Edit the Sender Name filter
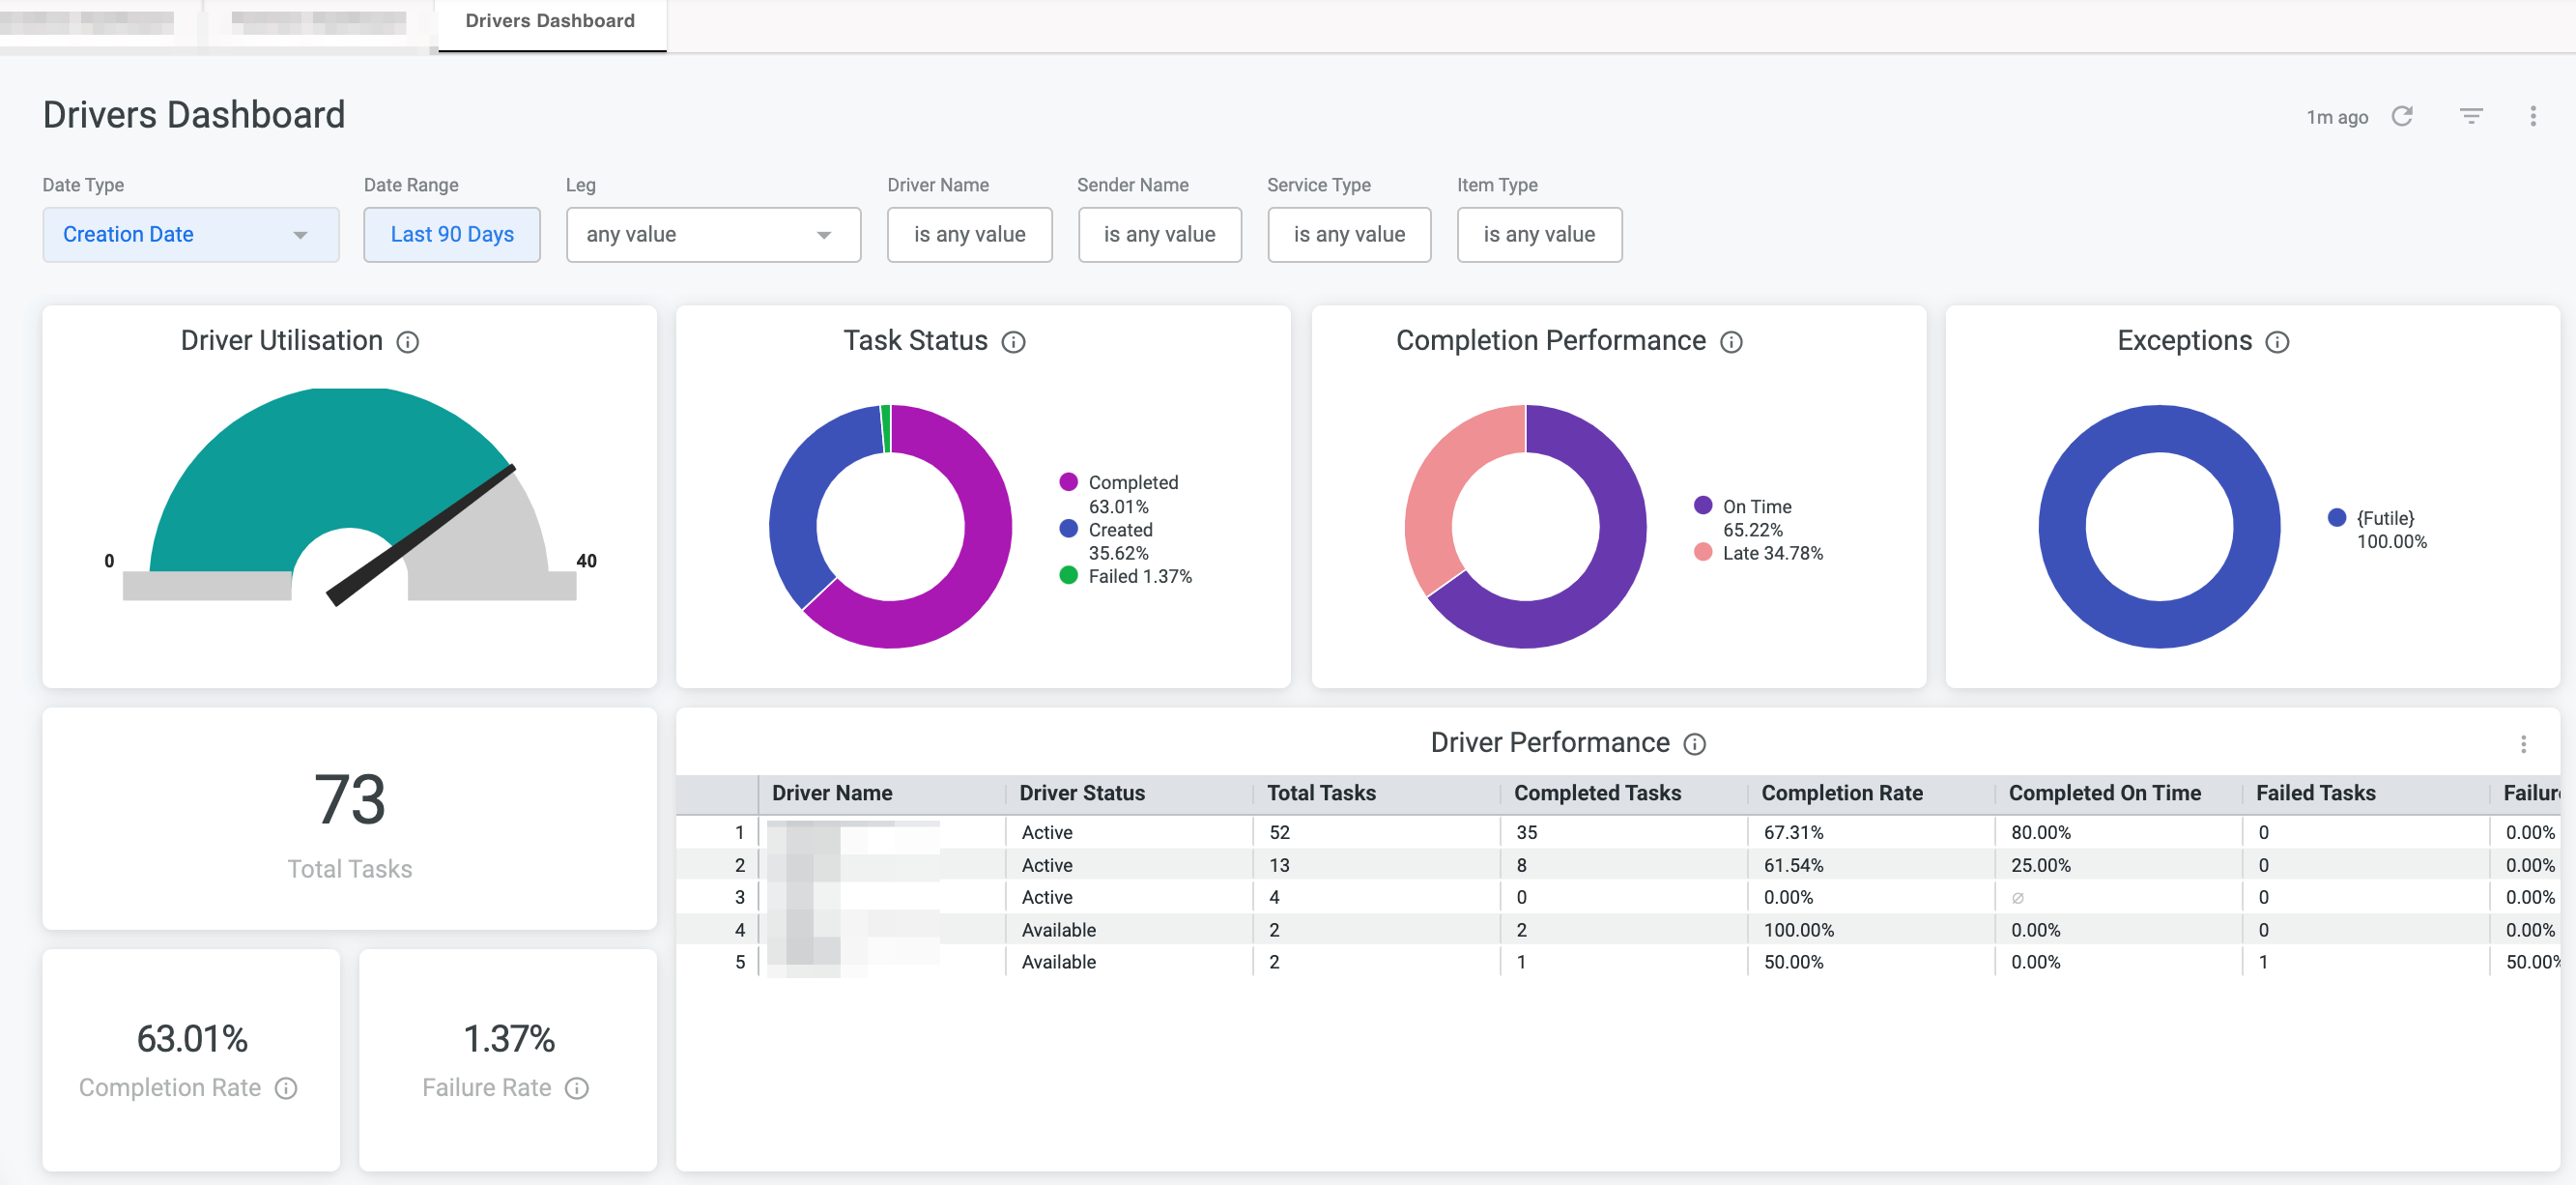 pos(1159,234)
